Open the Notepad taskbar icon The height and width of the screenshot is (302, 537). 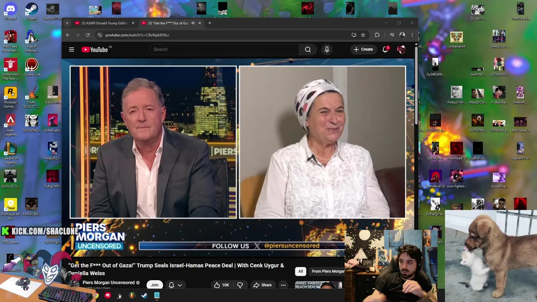[x=156, y=296]
